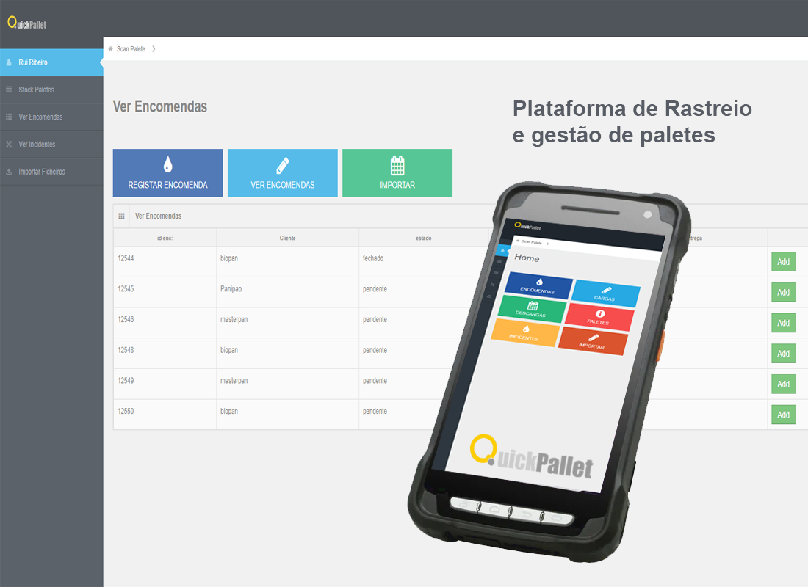Screen dimensions: 808x587
Task: Click Add button for order 12544
Action: [783, 262]
